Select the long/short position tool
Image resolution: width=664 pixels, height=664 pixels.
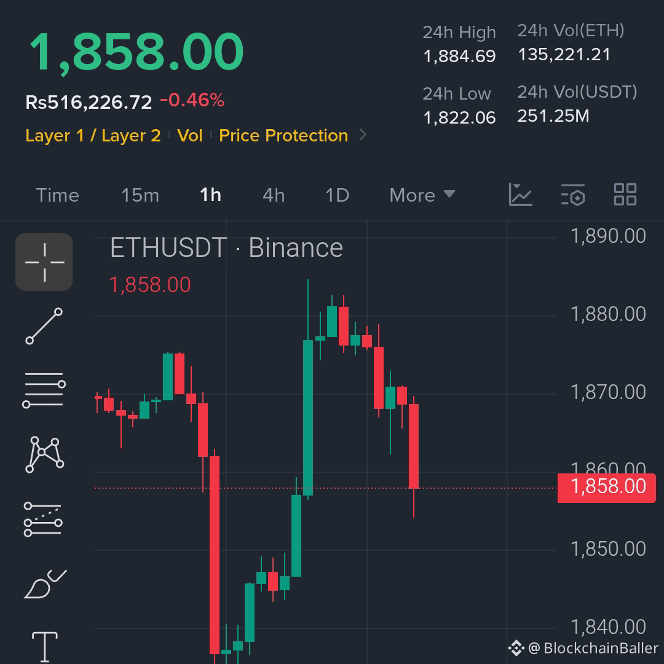coord(43,519)
